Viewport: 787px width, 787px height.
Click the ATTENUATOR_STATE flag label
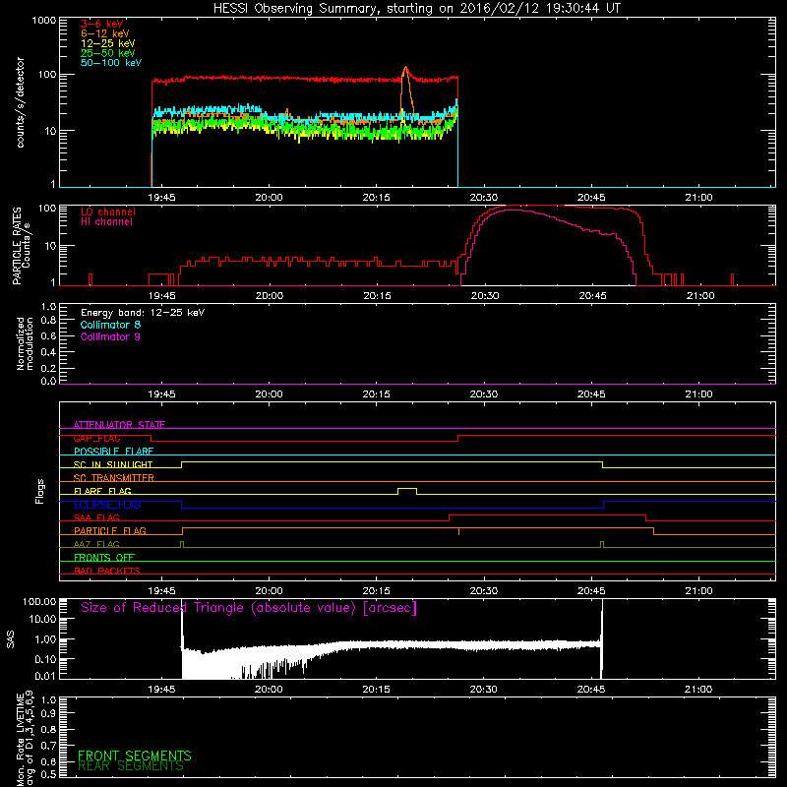click(119, 425)
